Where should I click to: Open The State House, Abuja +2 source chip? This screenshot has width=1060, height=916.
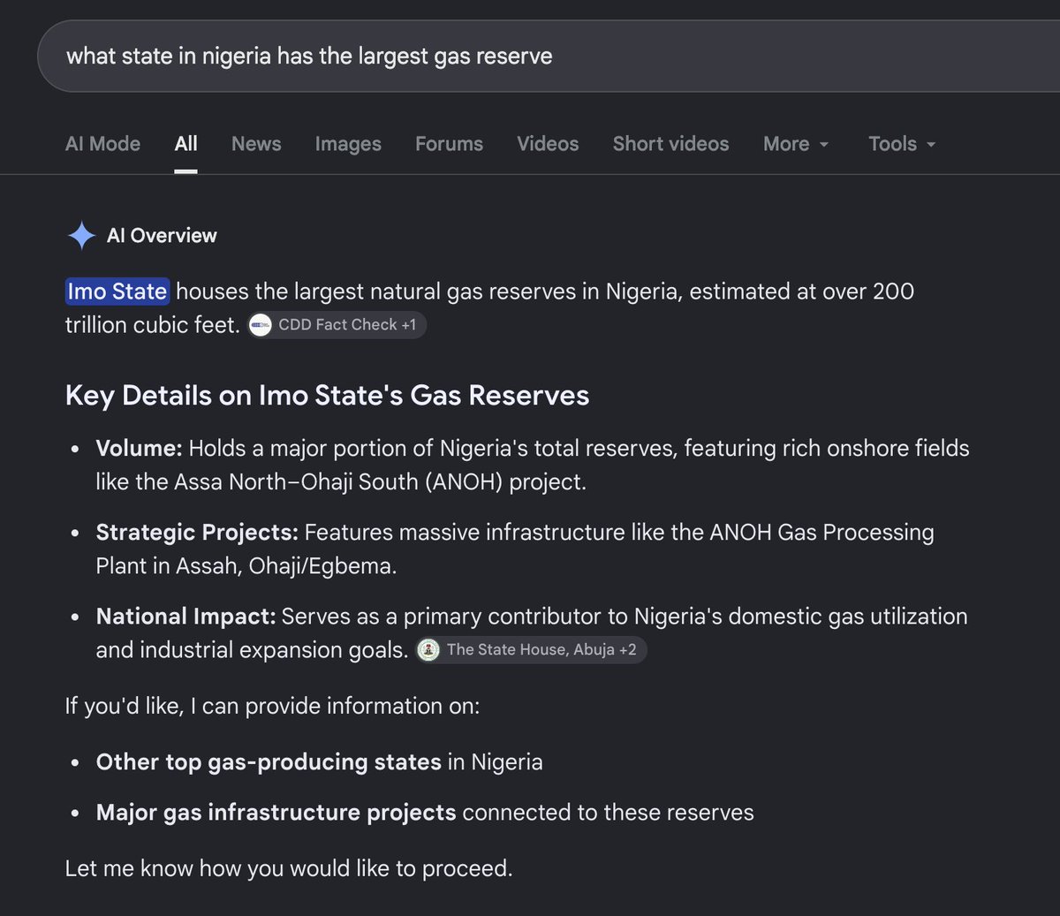pos(531,650)
